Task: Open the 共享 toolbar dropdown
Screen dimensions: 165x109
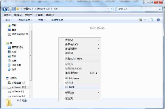Action: [x=42, y=20]
